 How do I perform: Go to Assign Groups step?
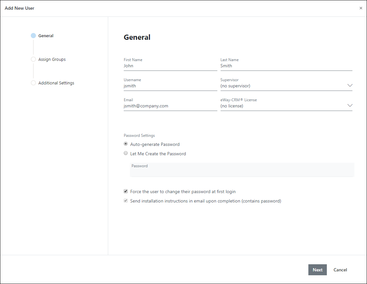click(x=52, y=60)
